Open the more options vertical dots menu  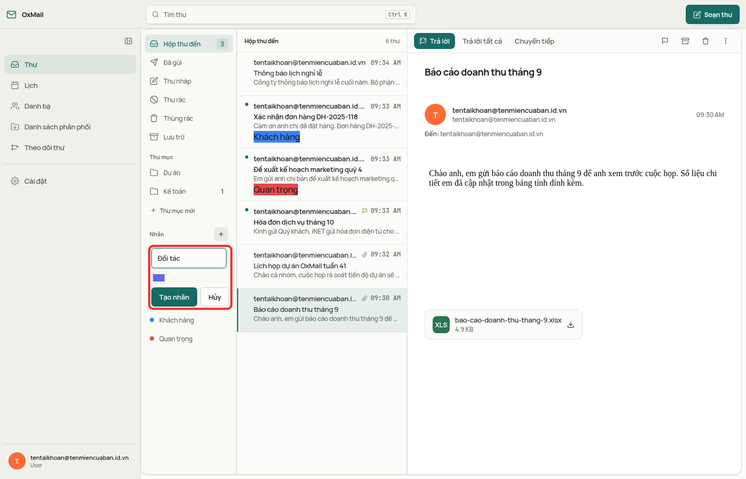(x=726, y=41)
